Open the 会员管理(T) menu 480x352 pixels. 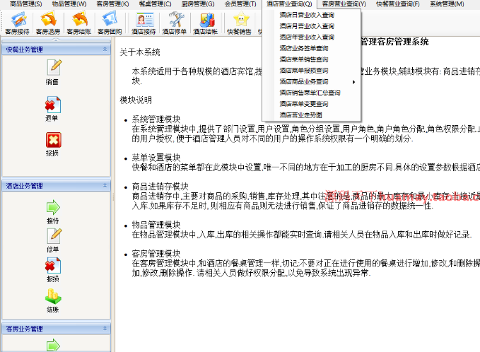(240, 4)
